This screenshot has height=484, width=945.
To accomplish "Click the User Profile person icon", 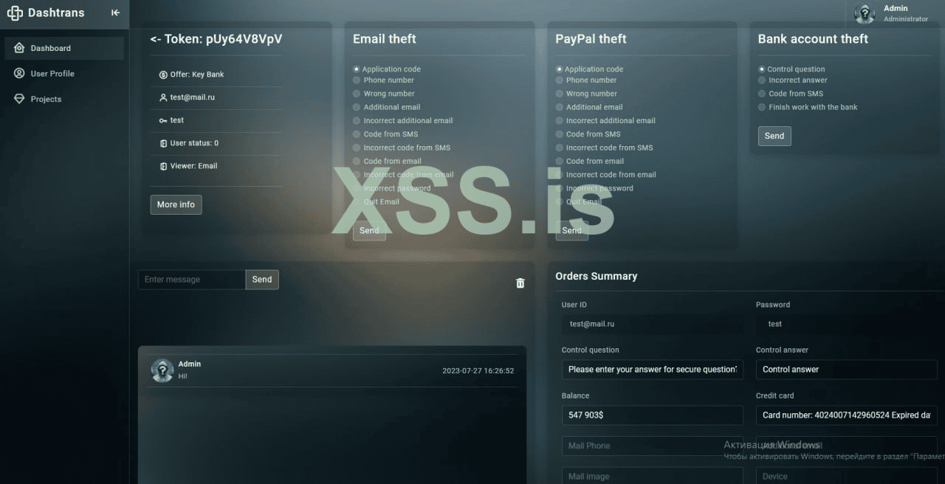I will click(x=19, y=73).
